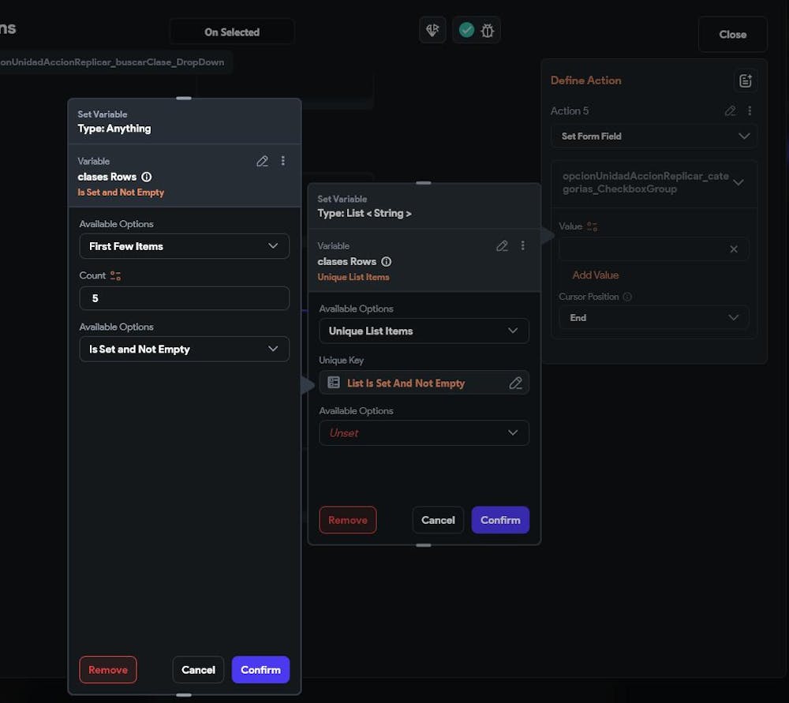Image resolution: width=789 pixels, height=703 pixels.
Task: Edit variable in List String panel
Action: (502, 245)
